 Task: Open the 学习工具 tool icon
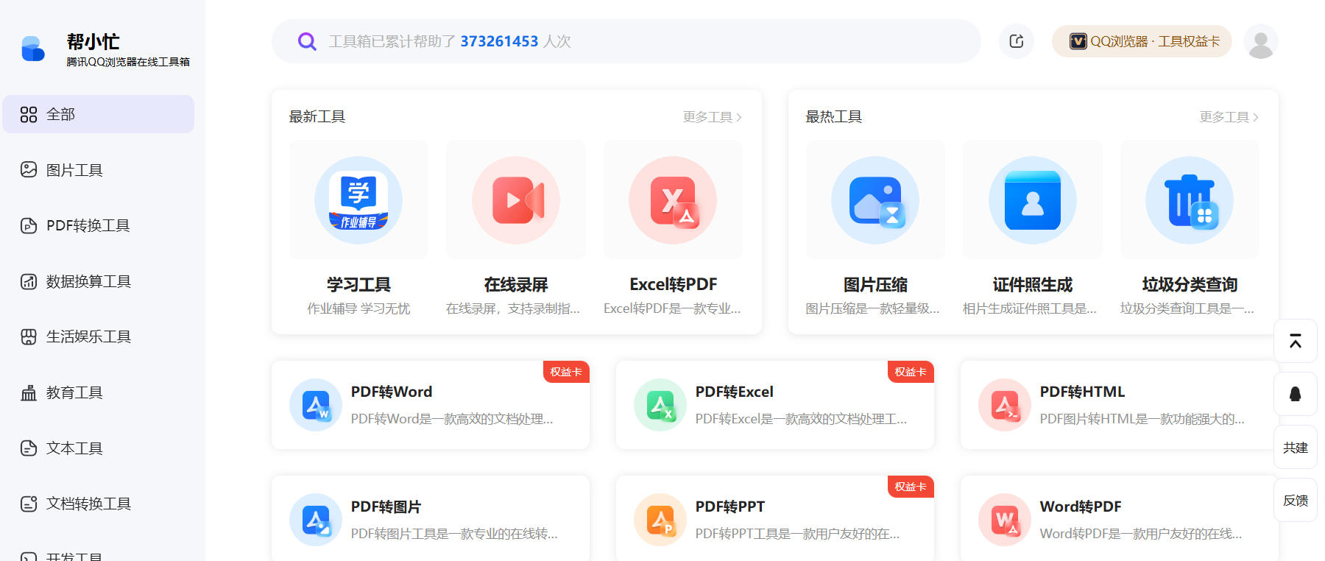(358, 200)
